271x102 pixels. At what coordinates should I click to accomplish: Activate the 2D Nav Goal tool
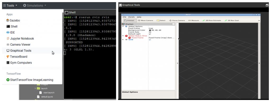[x=232, y=21]
